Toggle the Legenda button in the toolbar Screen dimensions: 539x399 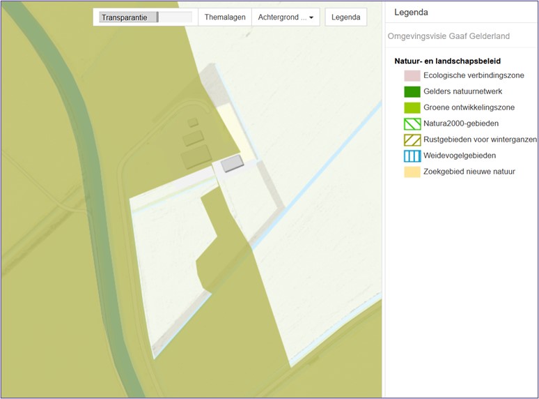[x=346, y=17]
